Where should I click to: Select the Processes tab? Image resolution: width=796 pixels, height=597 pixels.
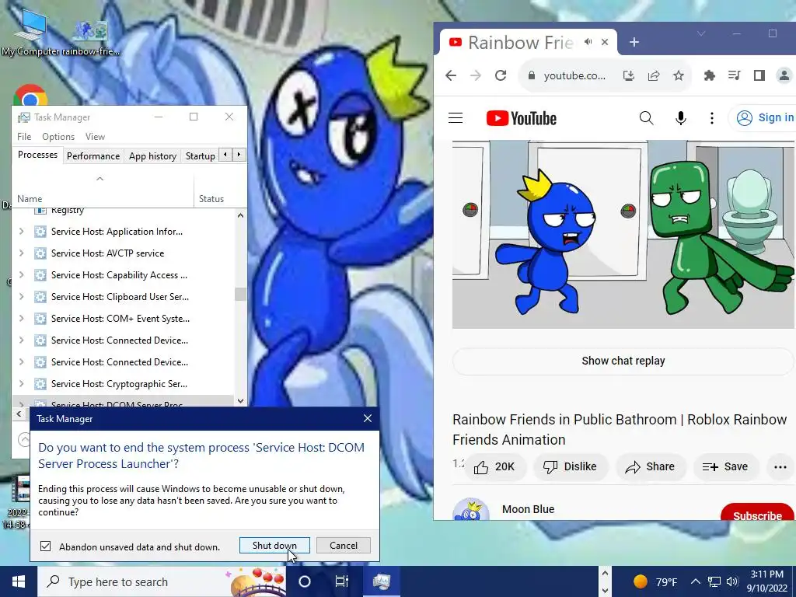click(x=37, y=155)
